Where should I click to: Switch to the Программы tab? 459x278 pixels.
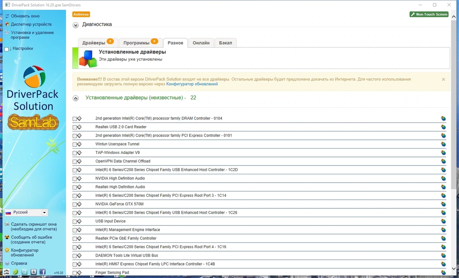(140, 43)
